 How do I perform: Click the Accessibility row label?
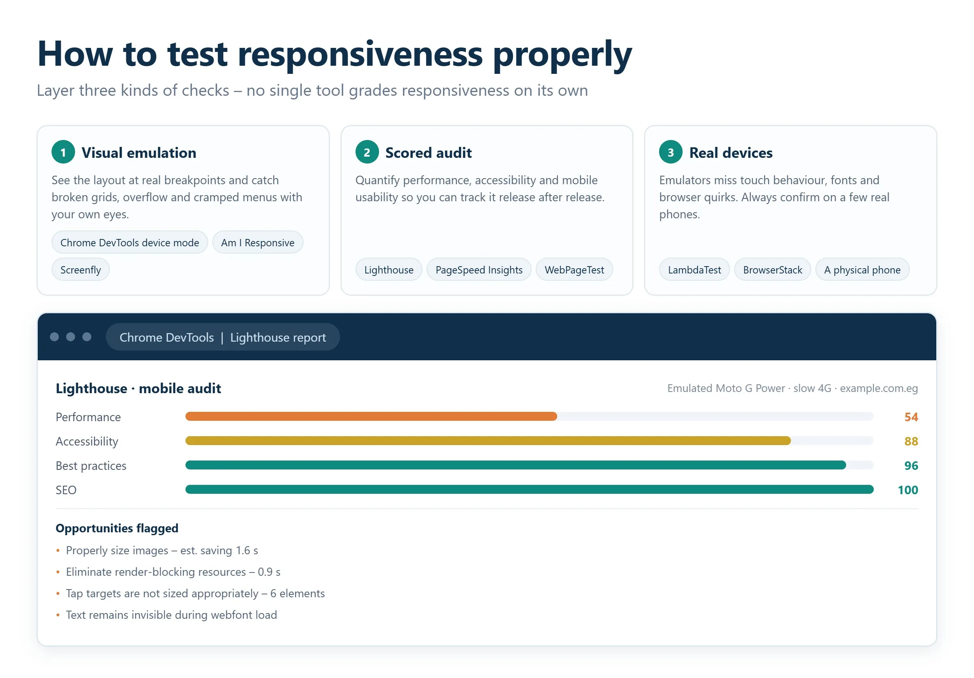point(87,441)
